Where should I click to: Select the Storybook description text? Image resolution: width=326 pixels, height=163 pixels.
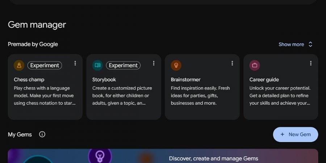[122, 96]
